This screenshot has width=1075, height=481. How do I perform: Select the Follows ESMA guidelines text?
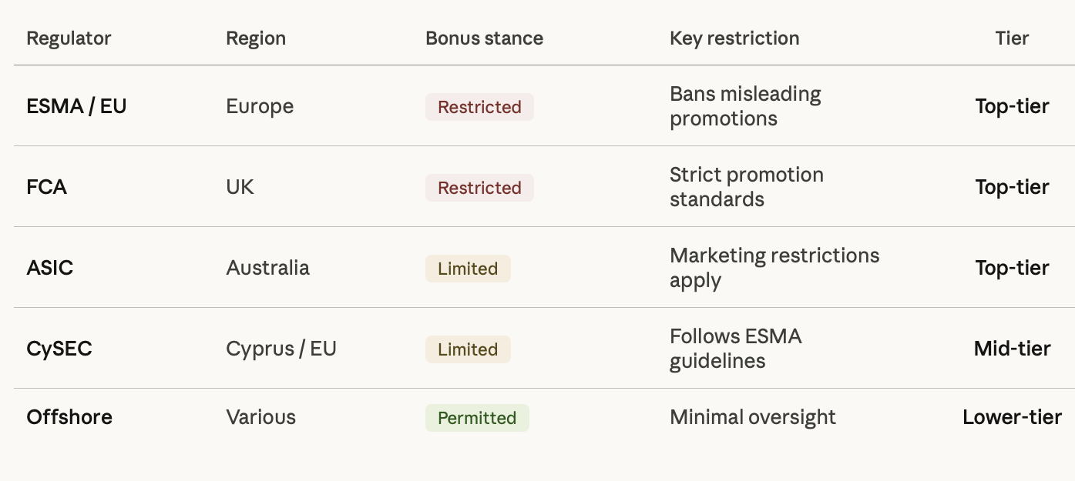click(x=736, y=349)
